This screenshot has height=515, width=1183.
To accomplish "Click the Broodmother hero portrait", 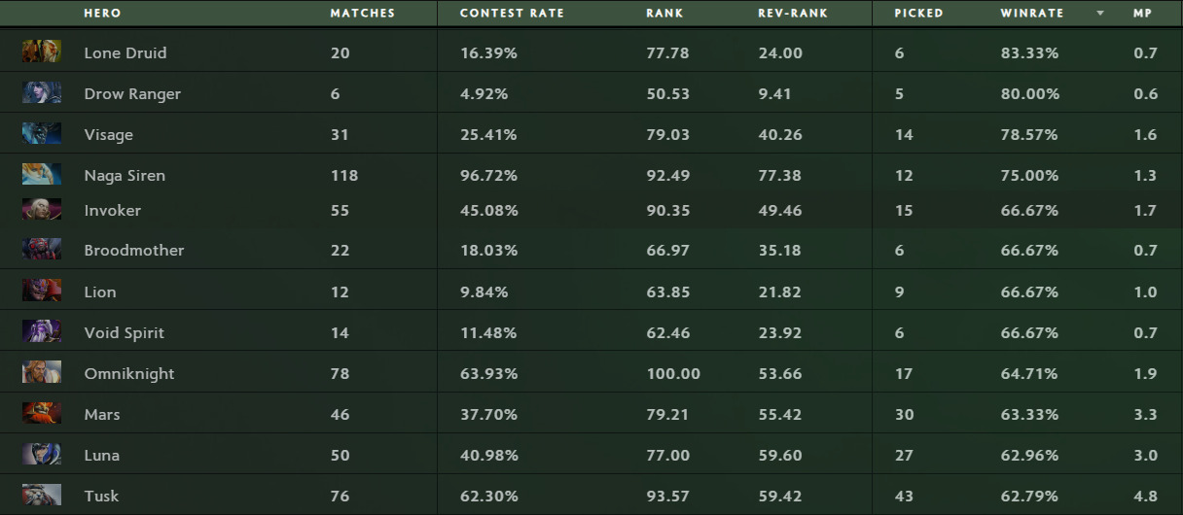I will coord(42,250).
